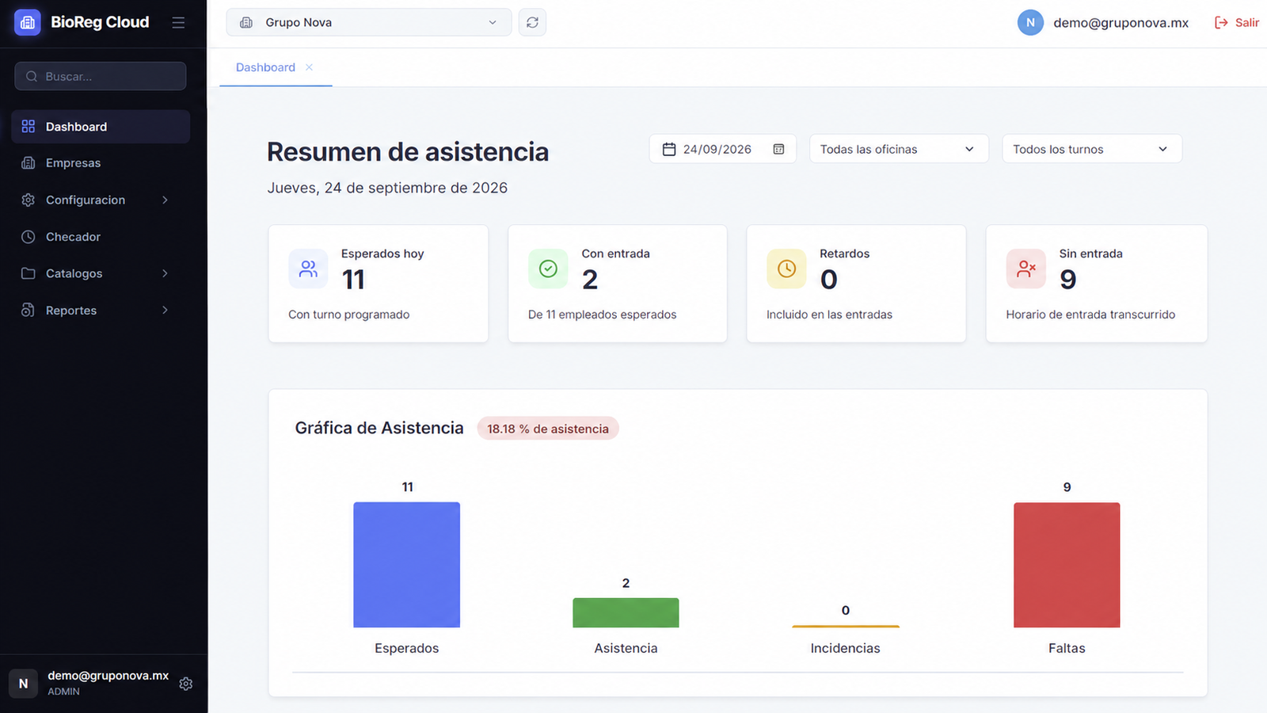The width and height of the screenshot is (1267, 713).
Task: Collapse sidebar with the hamburger menu icon
Action: pyautogui.click(x=178, y=22)
